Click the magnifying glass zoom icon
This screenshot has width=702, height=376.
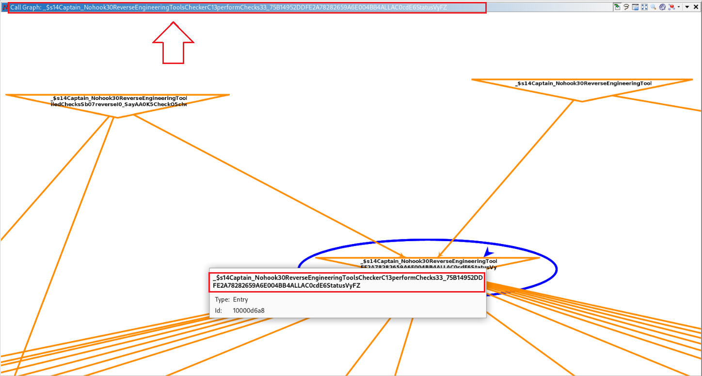pos(653,7)
